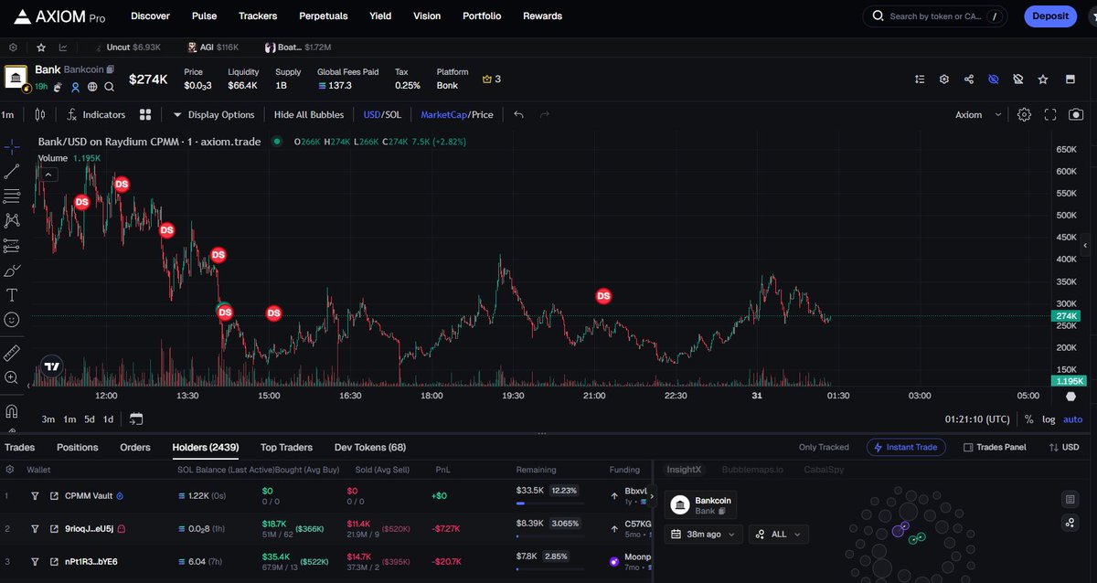This screenshot has height=583, width=1097.
Task: Open the Axiom chart source dropdown
Action: click(x=977, y=115)
